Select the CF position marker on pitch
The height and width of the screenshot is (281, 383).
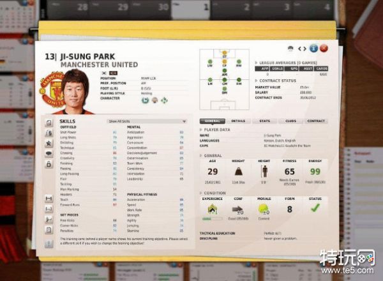225,63
